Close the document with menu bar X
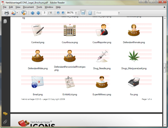 click(164, 7)
